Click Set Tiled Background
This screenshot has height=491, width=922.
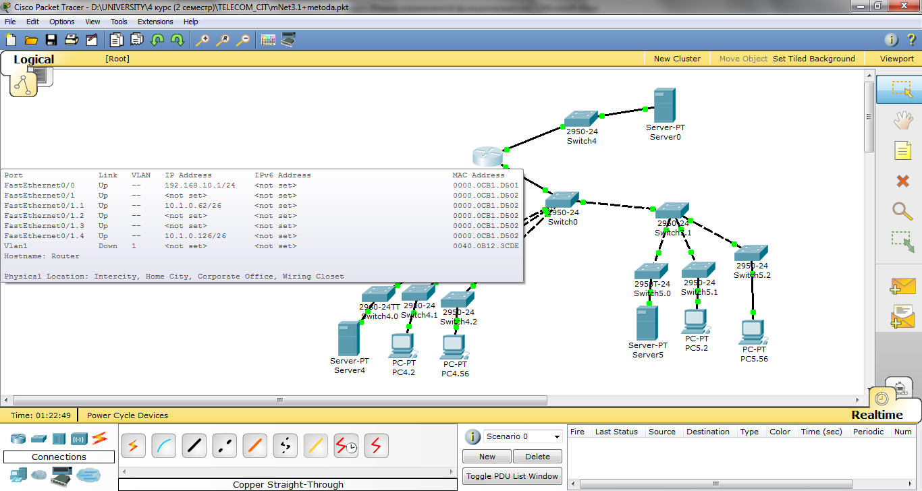[x=813, y=59]
